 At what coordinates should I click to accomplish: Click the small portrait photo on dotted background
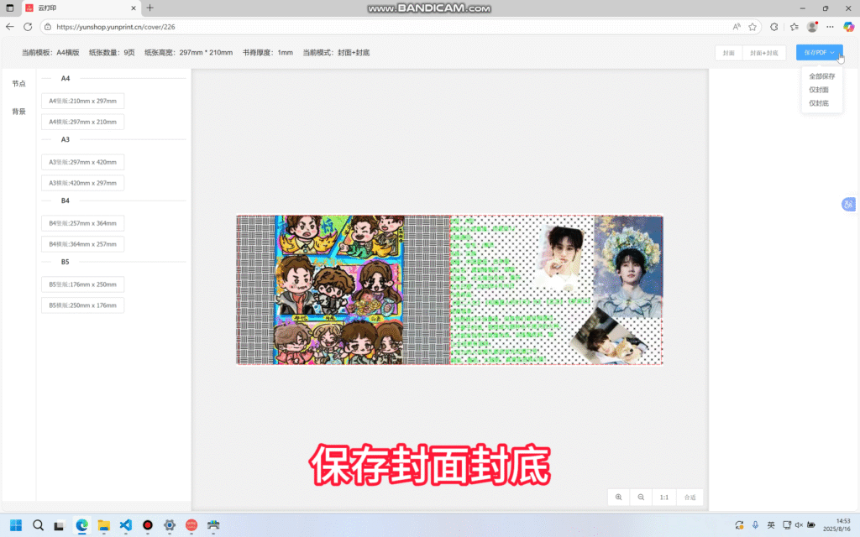pos(559,256)
